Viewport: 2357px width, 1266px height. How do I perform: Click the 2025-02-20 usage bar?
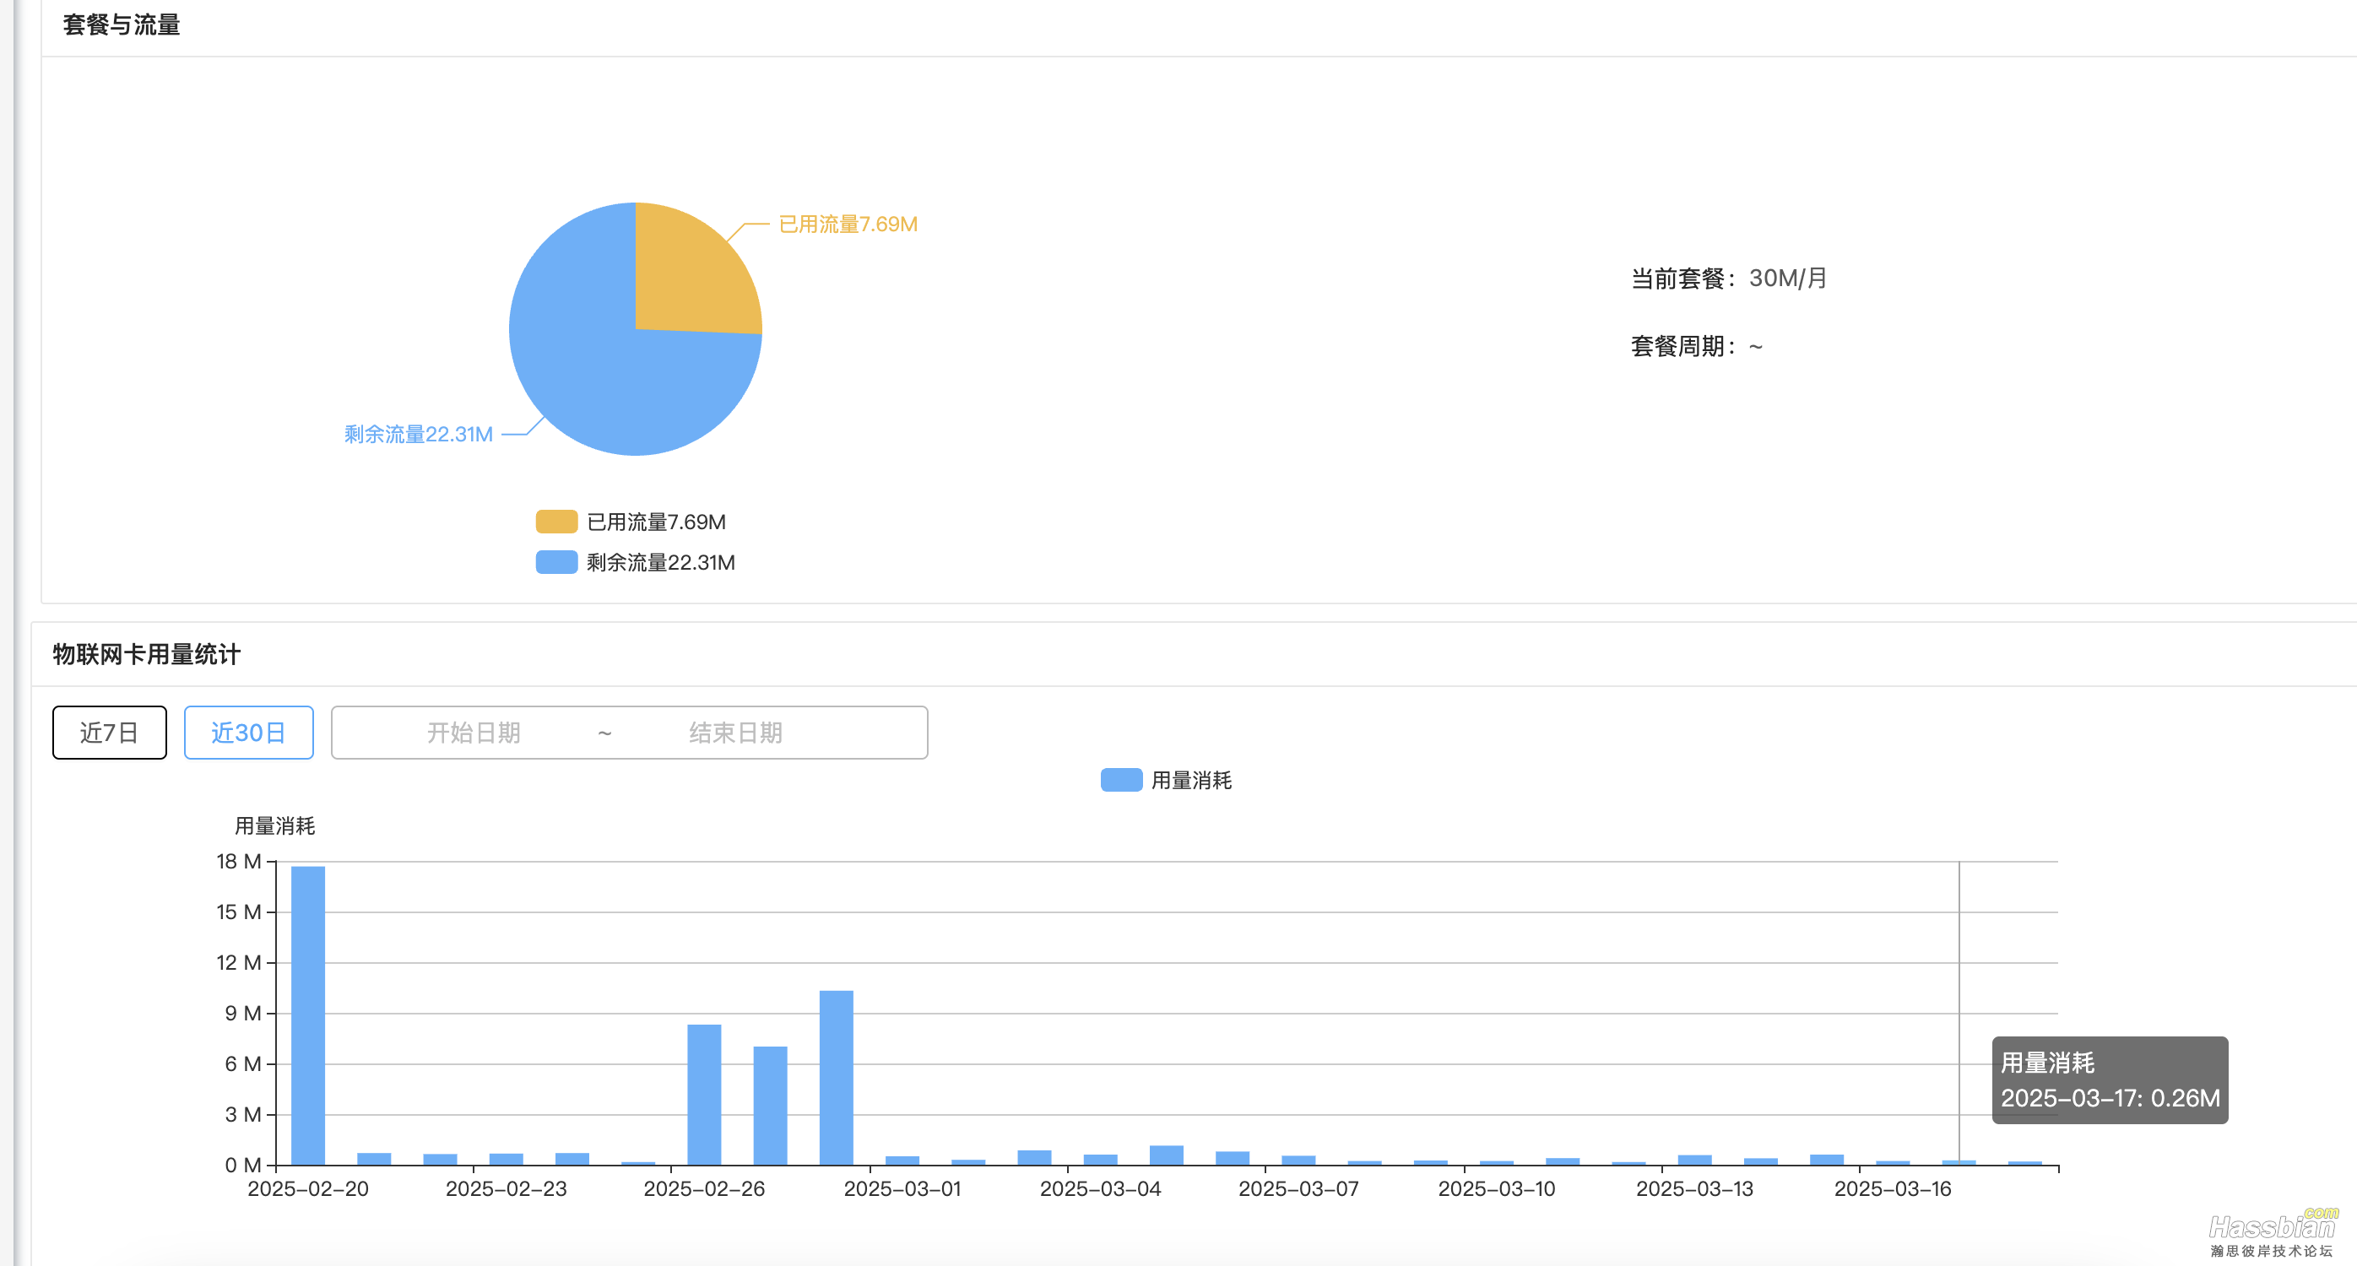(308, 1015)
